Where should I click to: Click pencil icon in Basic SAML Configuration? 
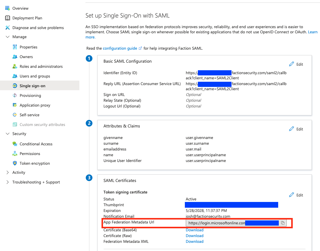pos(292,64)
